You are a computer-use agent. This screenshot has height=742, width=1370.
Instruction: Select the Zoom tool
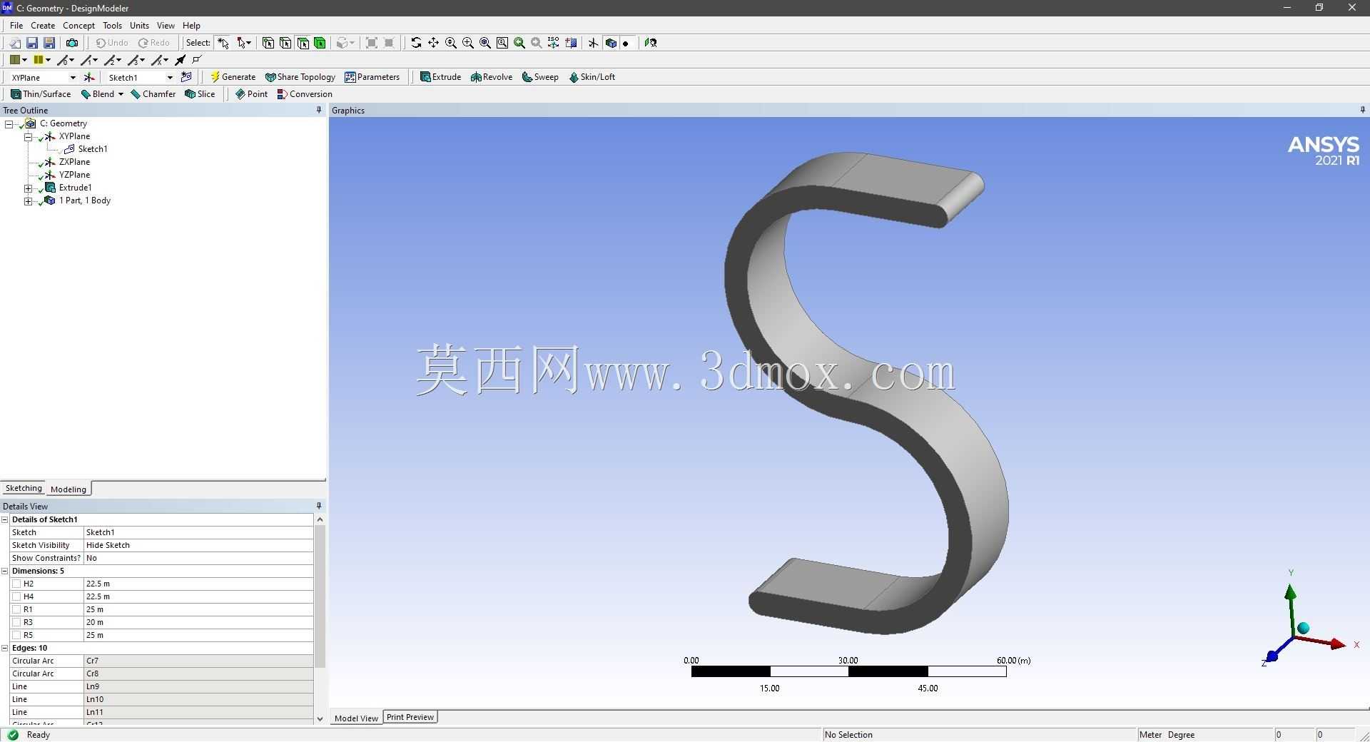[451, 43]
